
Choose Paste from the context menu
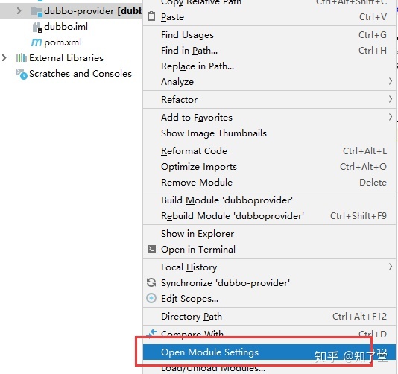click(269, 17)
